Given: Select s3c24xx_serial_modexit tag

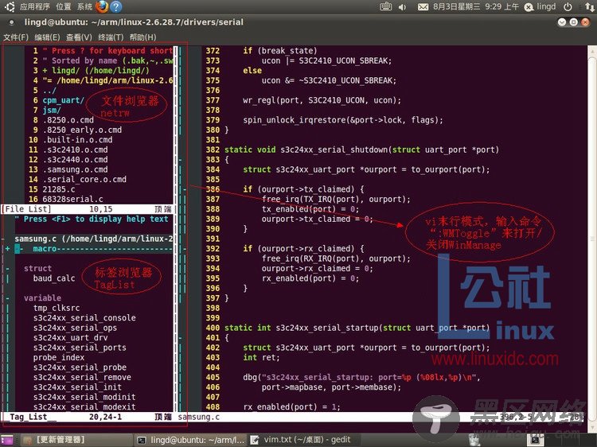Looking at the screenshot, I should (x=84, y=407).
